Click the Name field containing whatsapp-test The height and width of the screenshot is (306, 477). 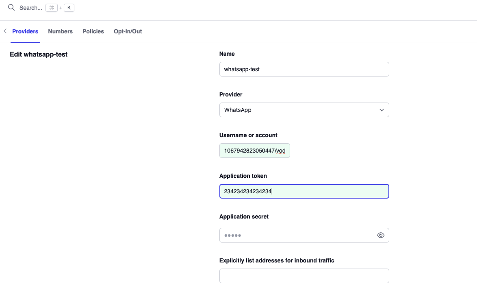pyautogui.click(x=304, y=69)
